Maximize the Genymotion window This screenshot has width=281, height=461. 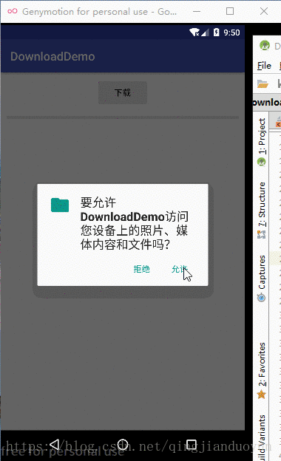coord(230,11)
